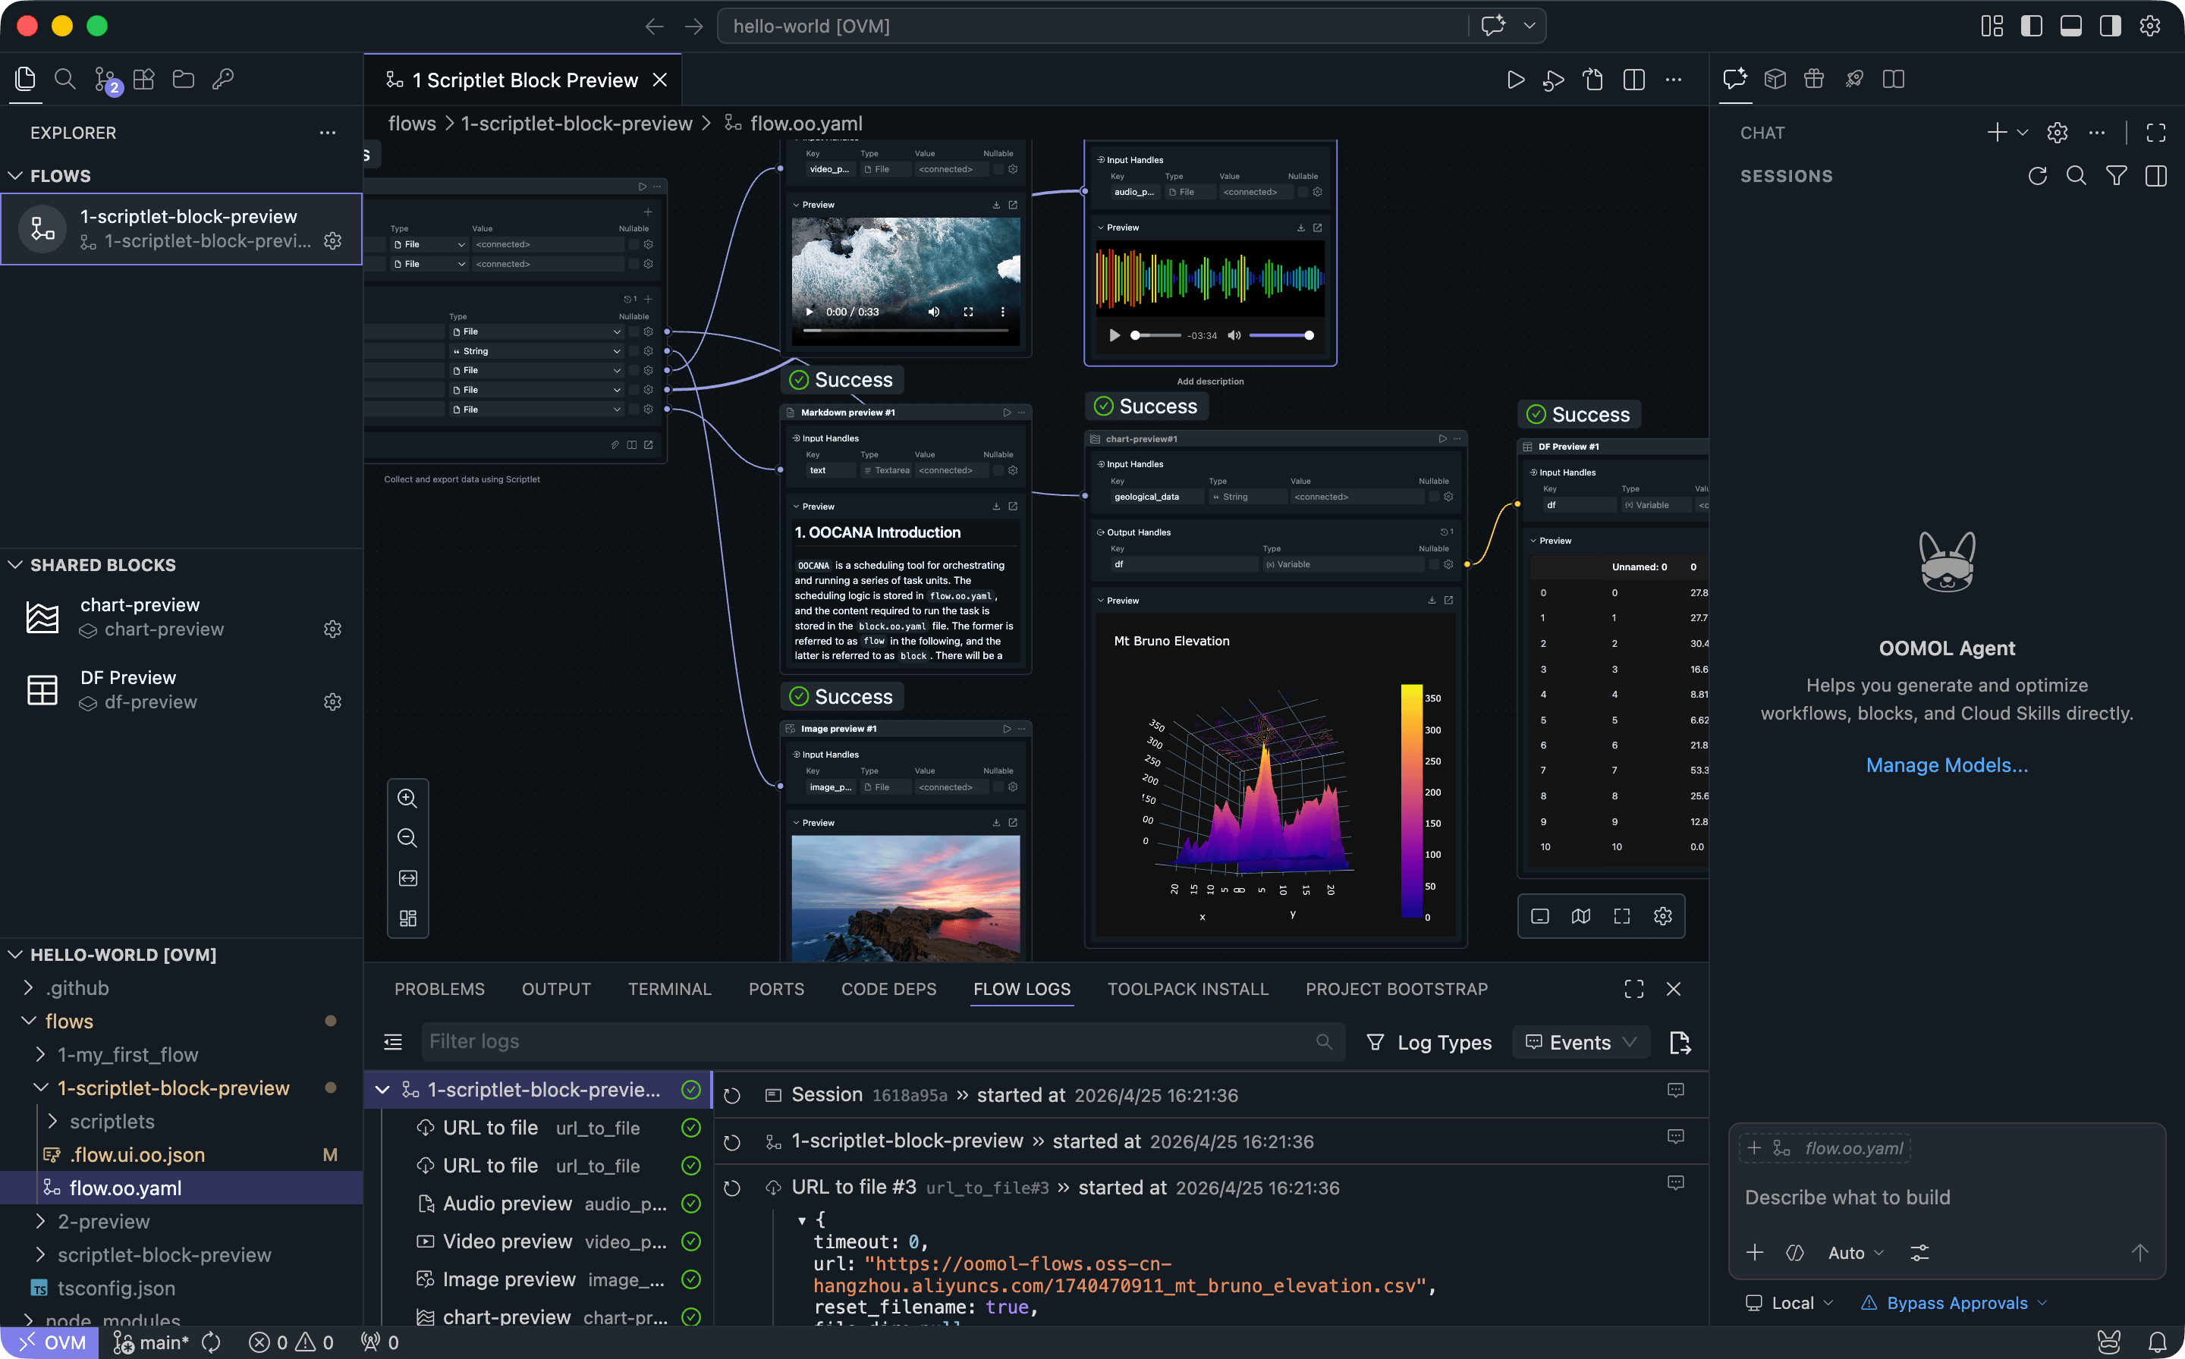
Task: Switch to the TERMINAL tab
Action: pos(669,989)
